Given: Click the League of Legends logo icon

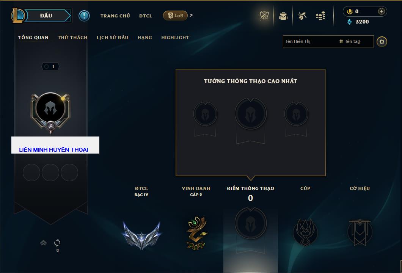Looking at the screenshot, I should 17,16.
